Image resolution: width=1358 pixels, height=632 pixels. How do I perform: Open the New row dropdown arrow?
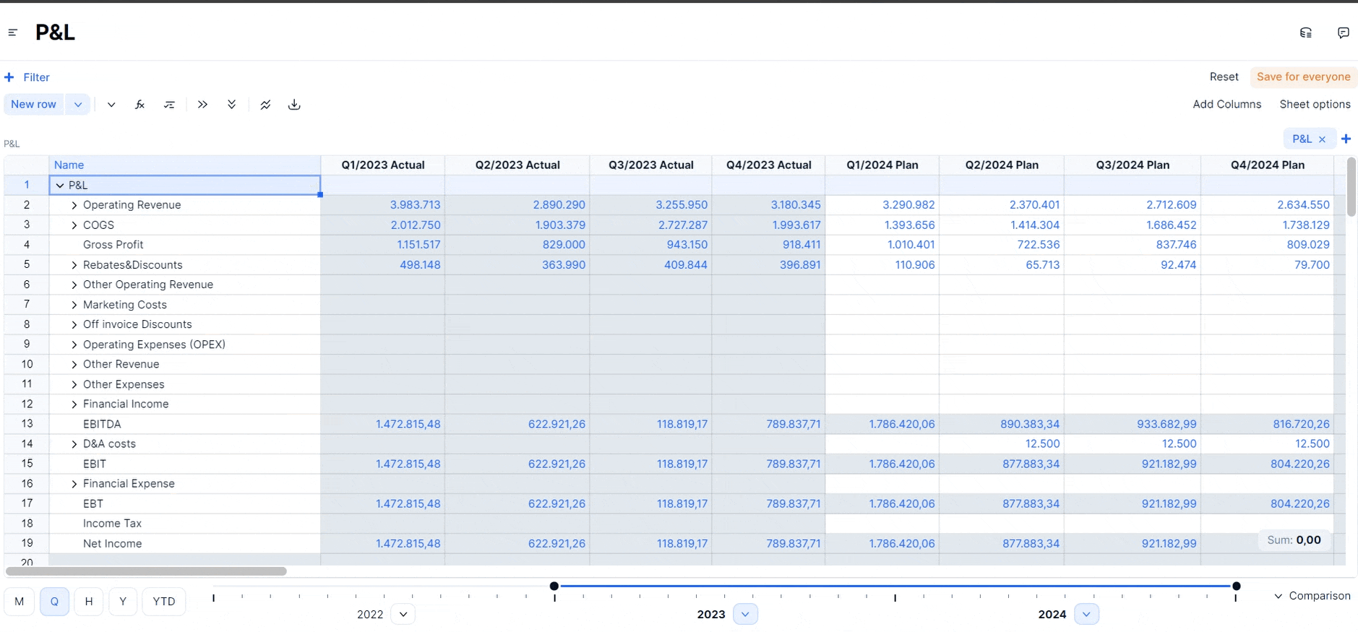point(78,105)
